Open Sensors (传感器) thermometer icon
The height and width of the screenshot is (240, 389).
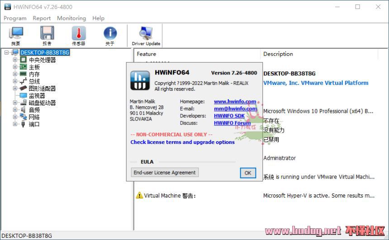click(78, 36)
